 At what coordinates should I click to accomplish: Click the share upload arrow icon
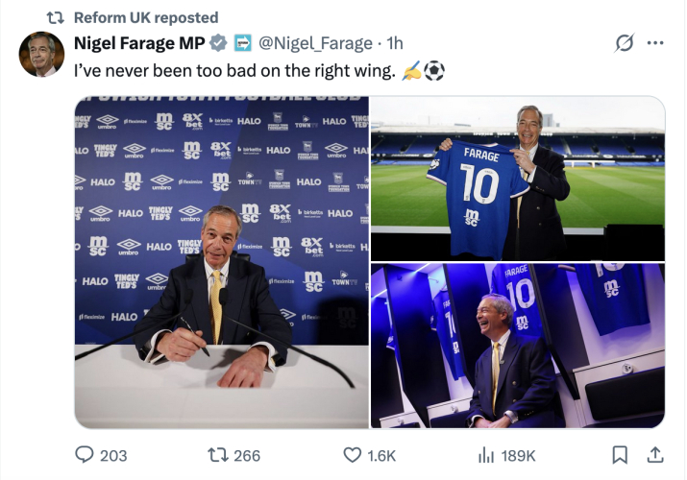[655, 455]
